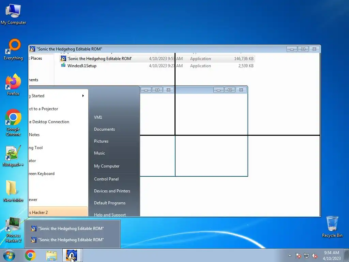Click the network tray icon
This screenshot has width=349, height=262.
pyautogui.click(x=306, y=256)
